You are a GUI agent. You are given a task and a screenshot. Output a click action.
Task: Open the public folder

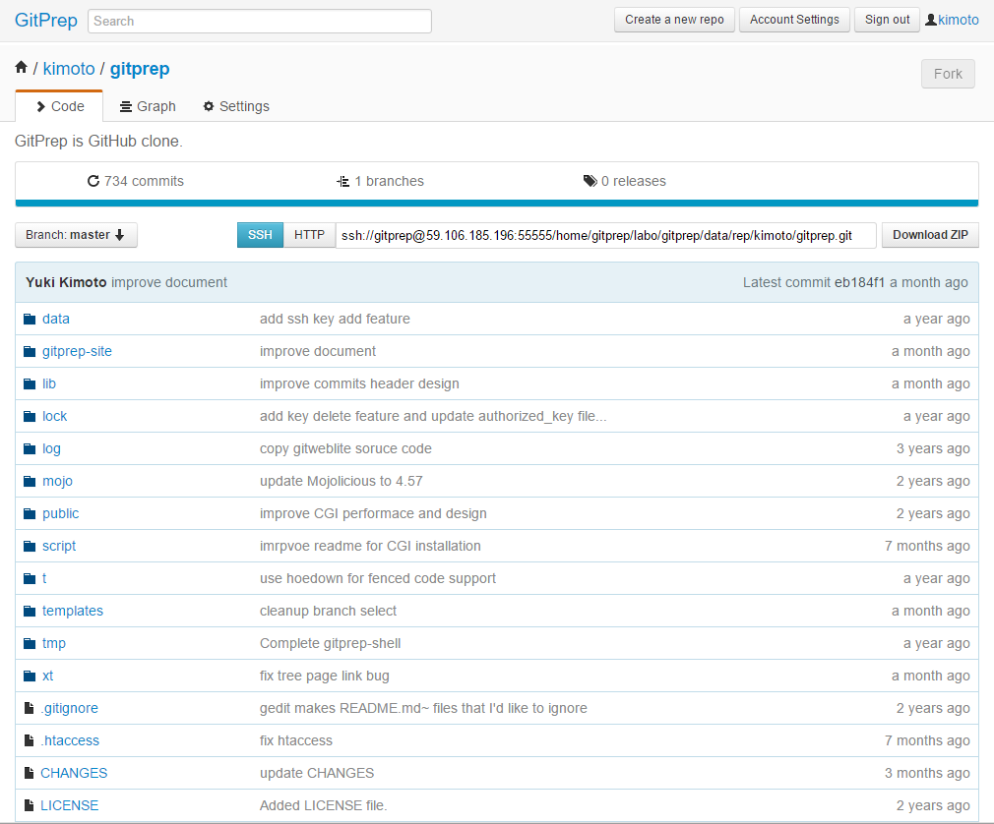[x=60, y=513]
